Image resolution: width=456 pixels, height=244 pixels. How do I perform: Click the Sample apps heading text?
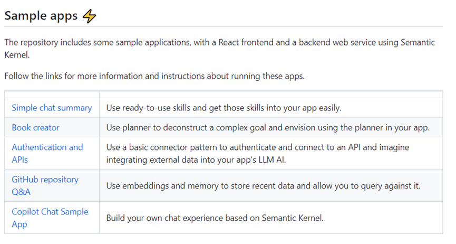[x=41, y=16]
